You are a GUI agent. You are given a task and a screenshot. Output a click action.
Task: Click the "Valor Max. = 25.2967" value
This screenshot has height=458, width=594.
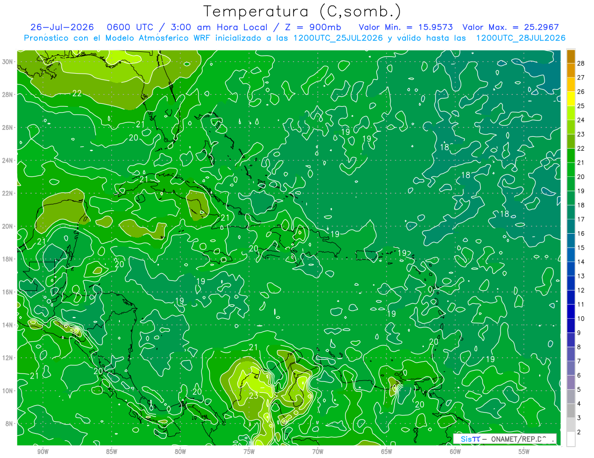tap(511, 27)
